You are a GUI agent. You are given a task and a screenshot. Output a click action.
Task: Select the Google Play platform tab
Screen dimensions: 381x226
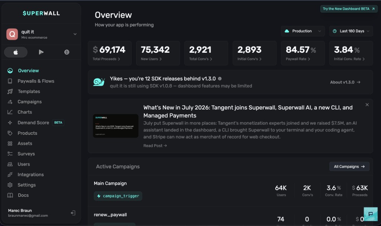coord(41,52)
